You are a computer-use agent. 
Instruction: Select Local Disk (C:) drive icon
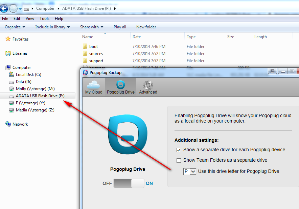[x=11, y=74]
